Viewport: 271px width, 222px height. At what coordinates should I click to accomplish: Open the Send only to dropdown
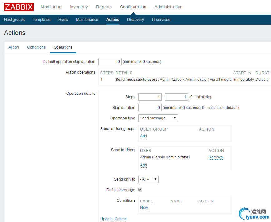click(x=148, y=179)
